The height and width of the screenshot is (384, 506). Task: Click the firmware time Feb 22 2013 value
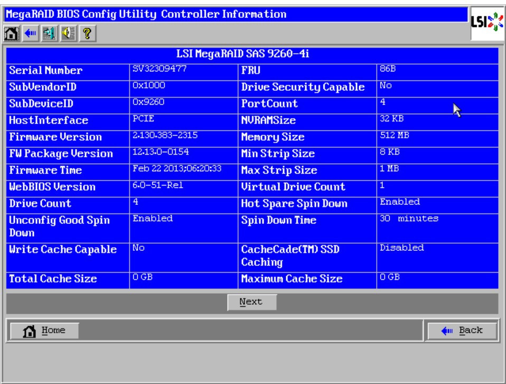[177, 169]
